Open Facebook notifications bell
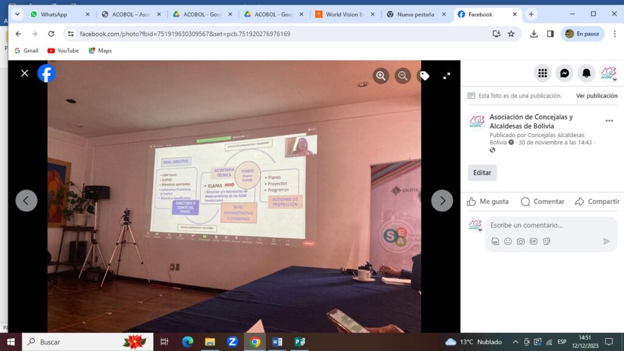 [586, 73]
